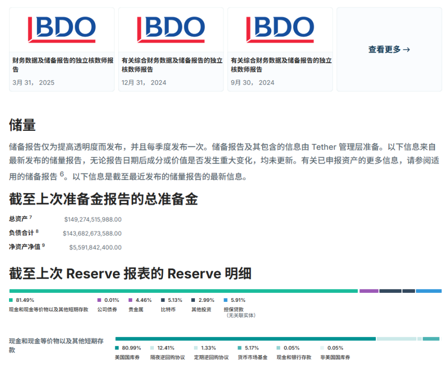This screenshot has width=448, height=365.
Task: Click the date text 12月 31, 2024
Action: (144, 83)
